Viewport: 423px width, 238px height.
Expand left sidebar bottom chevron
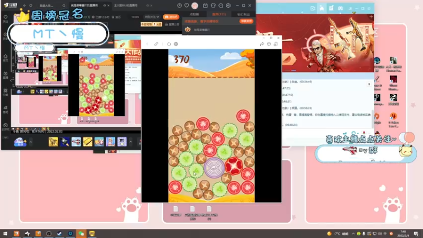click(x=5, y=138)
